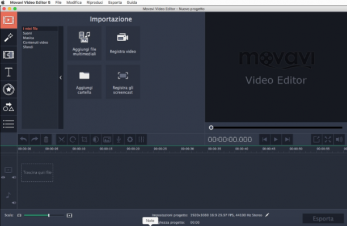The height and width of the screenshot is (226, 347).
Task: Open the Transitions tab
Action: coord(9,54)
